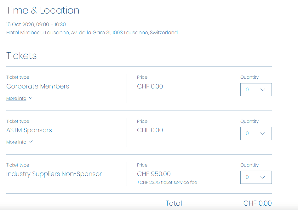Image resolution: width=298 pixels, height=210 pixels.
Task: Click the Tickets section heading
Action: [x=21, y=56]
